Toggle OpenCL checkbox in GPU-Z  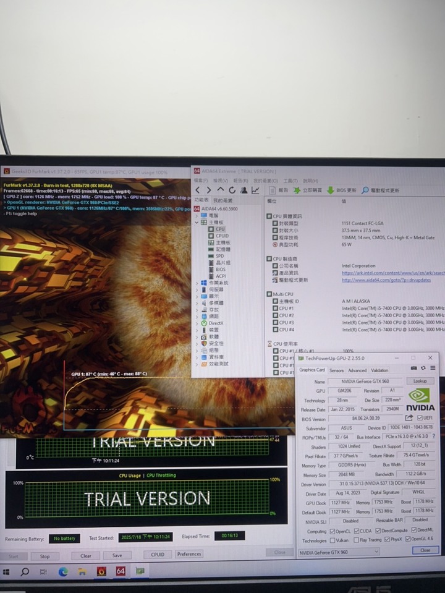pyautogui.click(x=333, y=531)
